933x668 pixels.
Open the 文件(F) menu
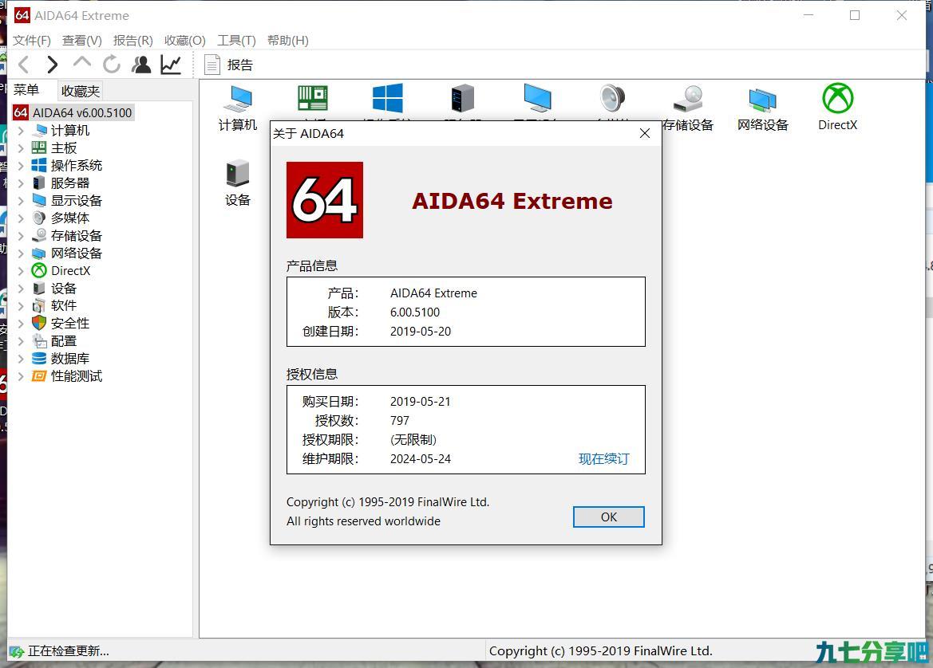tap(32, 41)
